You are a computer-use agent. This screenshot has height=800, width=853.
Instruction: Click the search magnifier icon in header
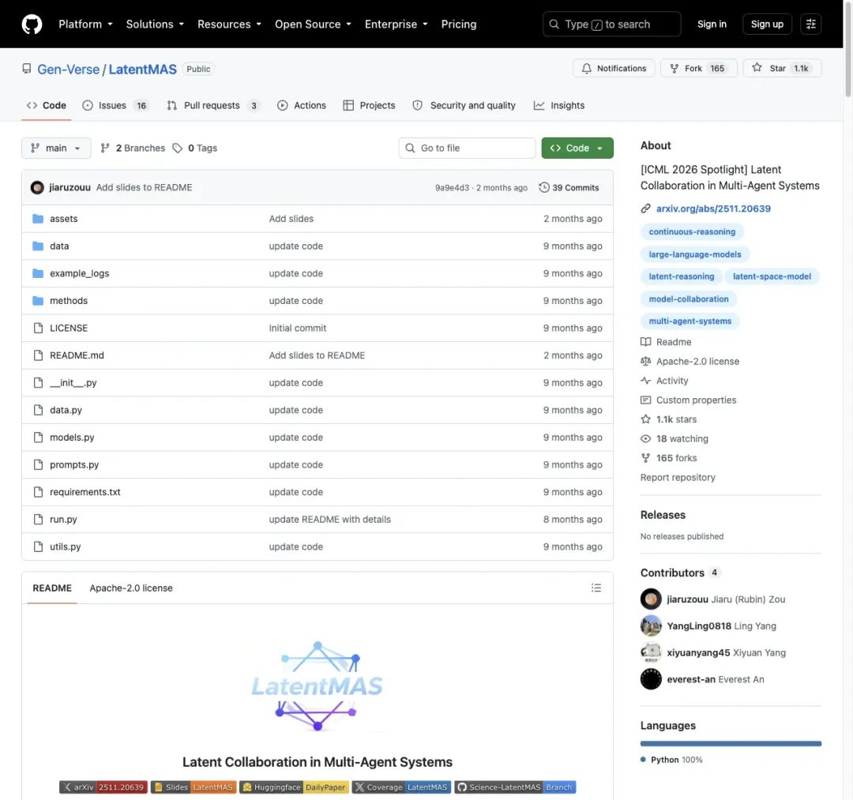point(554,24)
